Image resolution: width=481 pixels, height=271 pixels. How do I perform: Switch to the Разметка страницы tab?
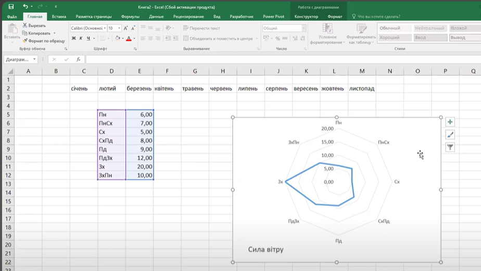tap(94, 17)
